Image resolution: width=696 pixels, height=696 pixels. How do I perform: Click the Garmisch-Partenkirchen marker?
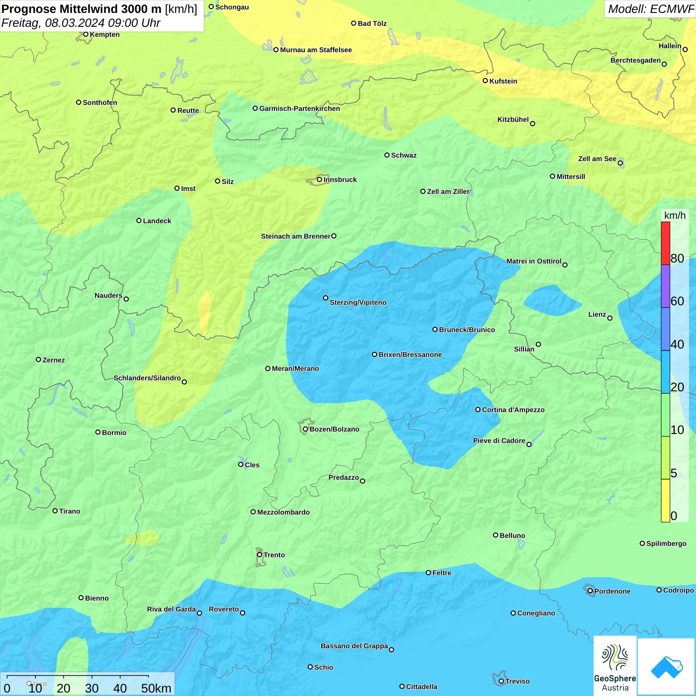[x=256, y=108]
